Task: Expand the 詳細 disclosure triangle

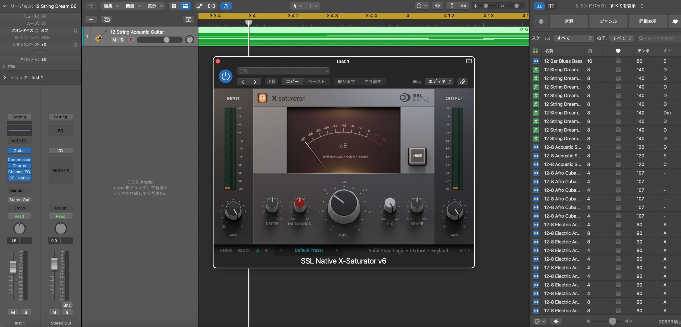Action: pos(3,66)
